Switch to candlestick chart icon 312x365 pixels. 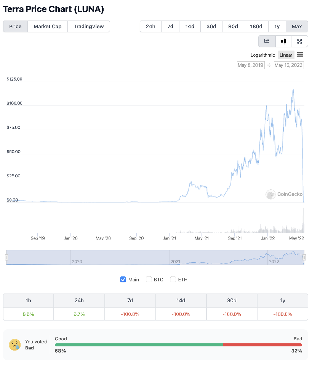click(283, 41)
